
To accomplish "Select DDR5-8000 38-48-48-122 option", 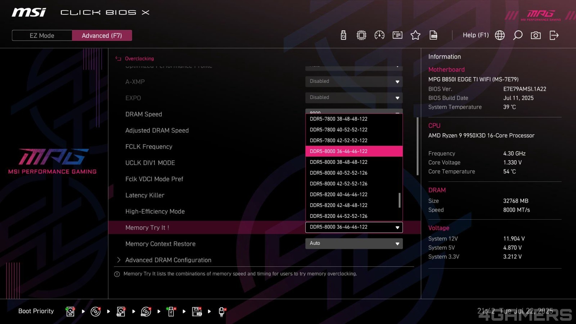I will [x=354, y=162].
